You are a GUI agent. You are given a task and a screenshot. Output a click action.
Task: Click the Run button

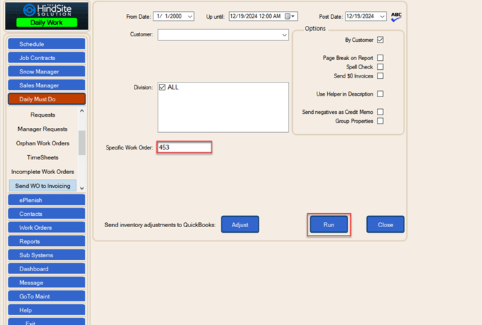pyautogui.click(x=329, y=225)
